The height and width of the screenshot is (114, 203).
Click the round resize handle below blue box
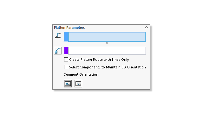click(107, 43)
